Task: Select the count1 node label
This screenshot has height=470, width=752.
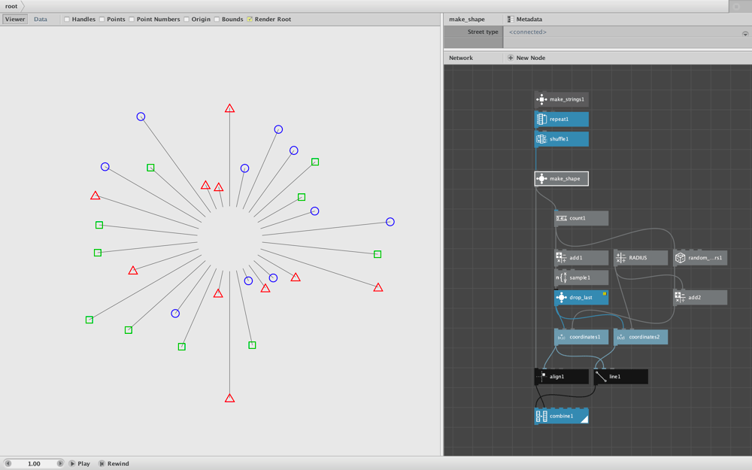Action: [578, 218]
